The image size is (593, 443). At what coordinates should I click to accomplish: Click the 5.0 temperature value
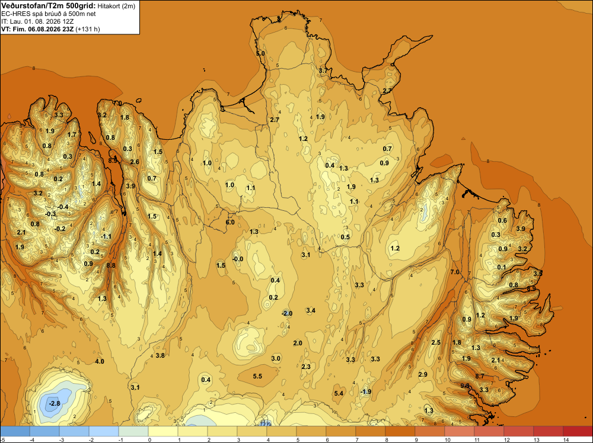tap(260, 54)
